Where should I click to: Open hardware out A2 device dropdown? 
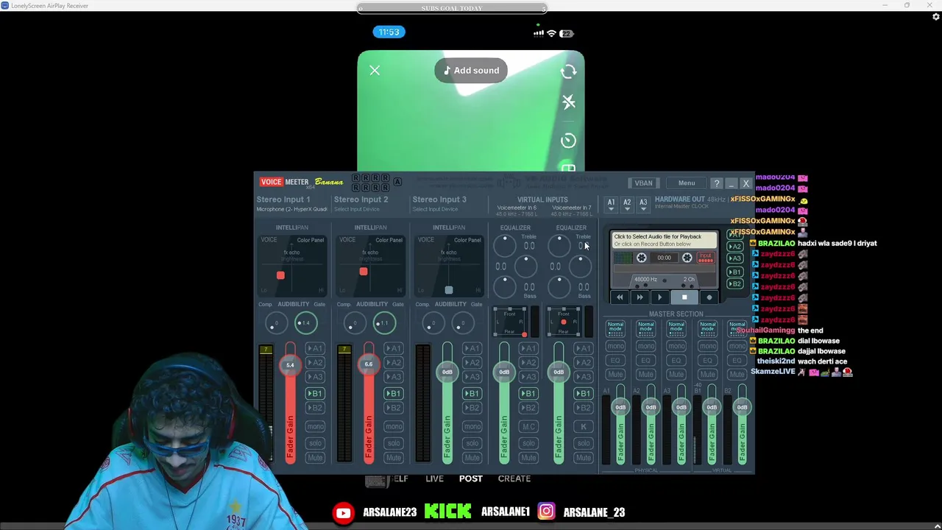tap(627, 205)
